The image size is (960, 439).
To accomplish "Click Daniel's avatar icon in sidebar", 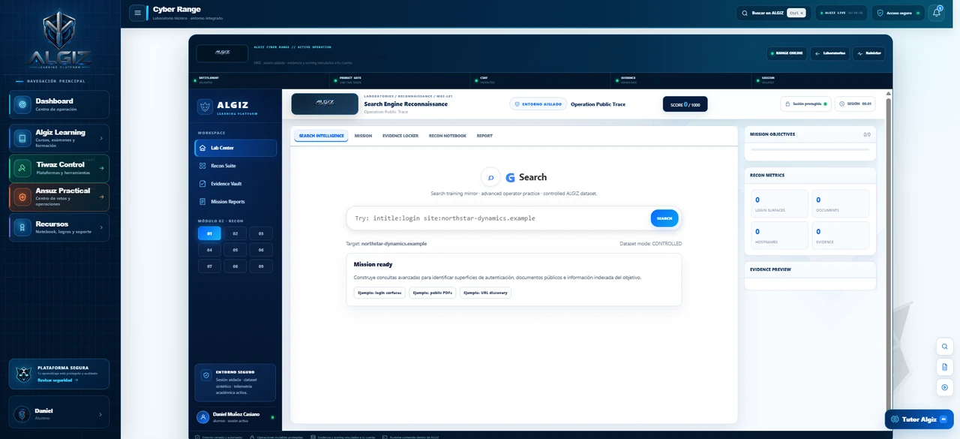I will click(22, 414).
